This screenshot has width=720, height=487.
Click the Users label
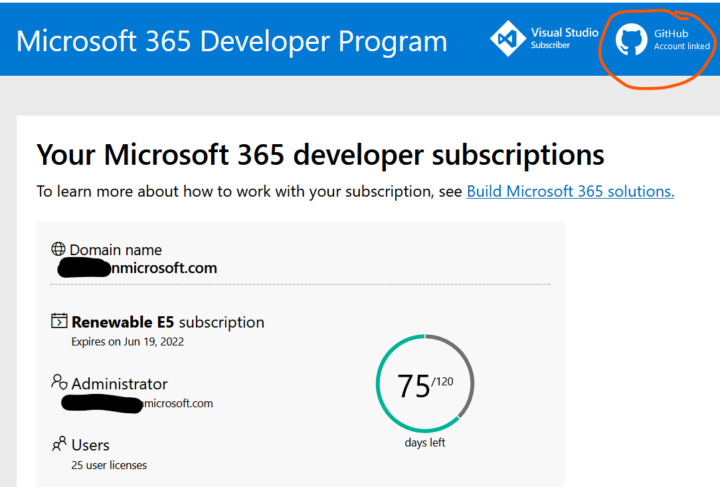tap(90, 445)
